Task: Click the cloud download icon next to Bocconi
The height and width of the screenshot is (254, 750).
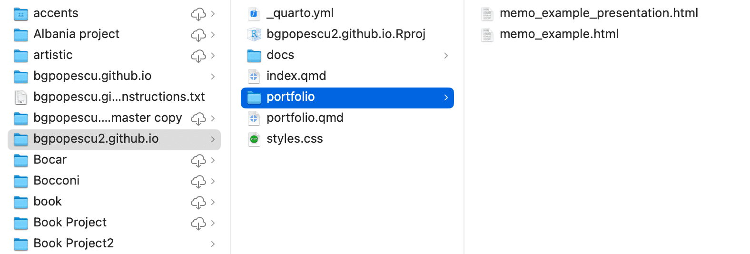Action: pyautogui.click(x=198, y=181)
